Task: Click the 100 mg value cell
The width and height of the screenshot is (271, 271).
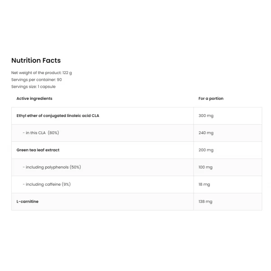Action: point(228,167)
